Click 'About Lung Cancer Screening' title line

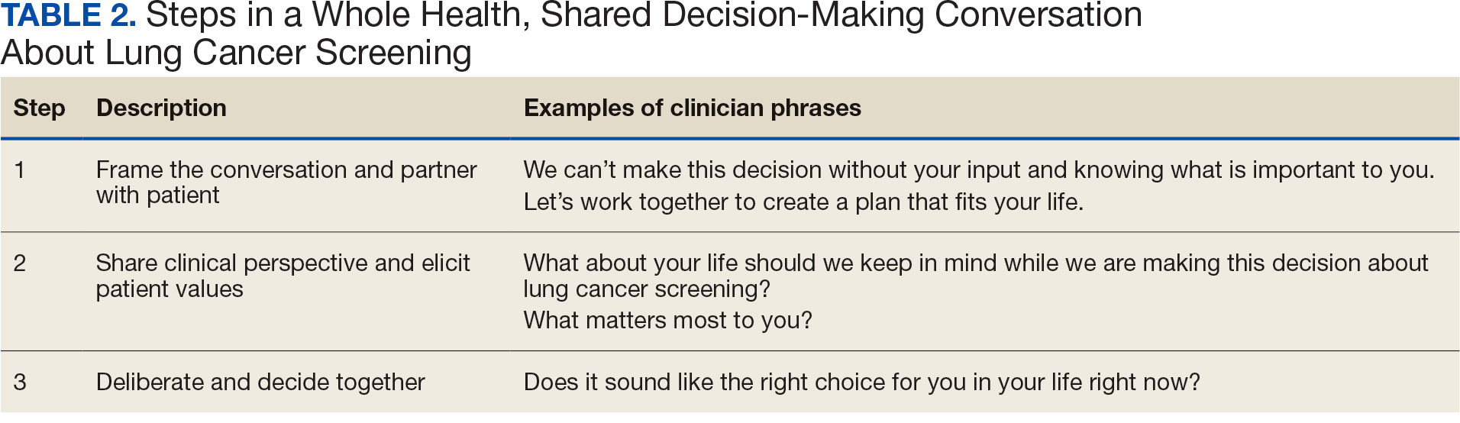click(236, 53)
